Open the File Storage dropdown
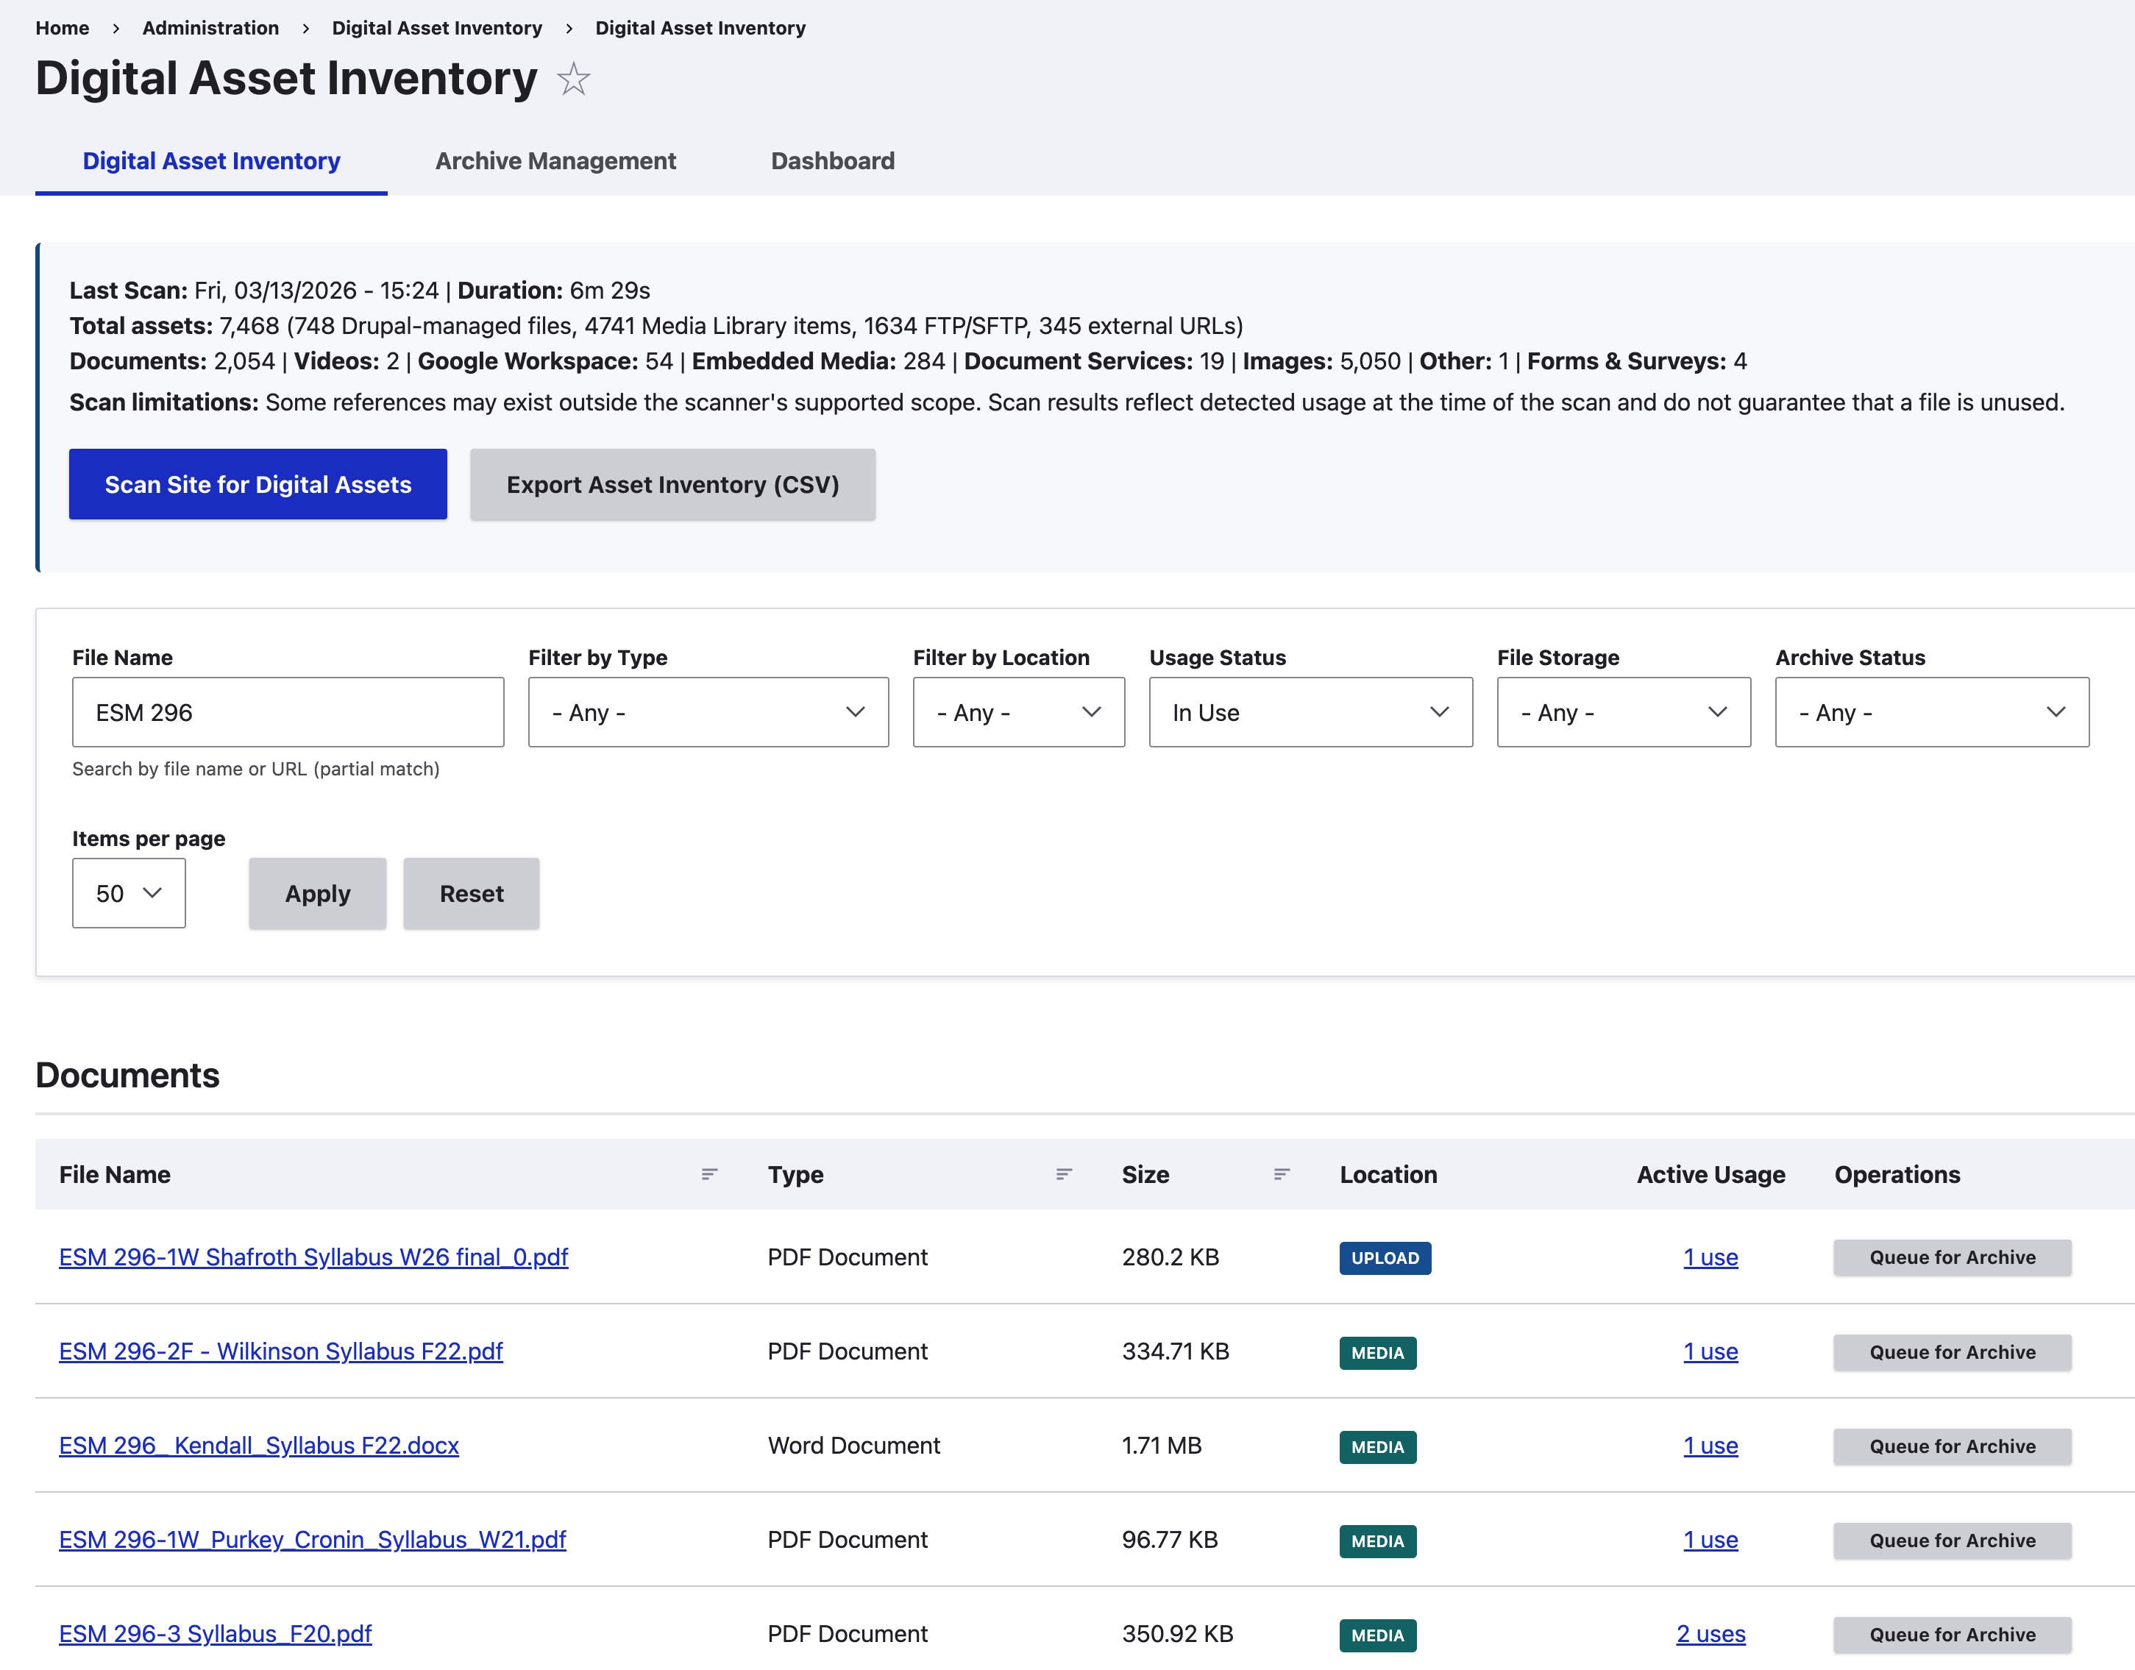 click(x=1623, y=712)
